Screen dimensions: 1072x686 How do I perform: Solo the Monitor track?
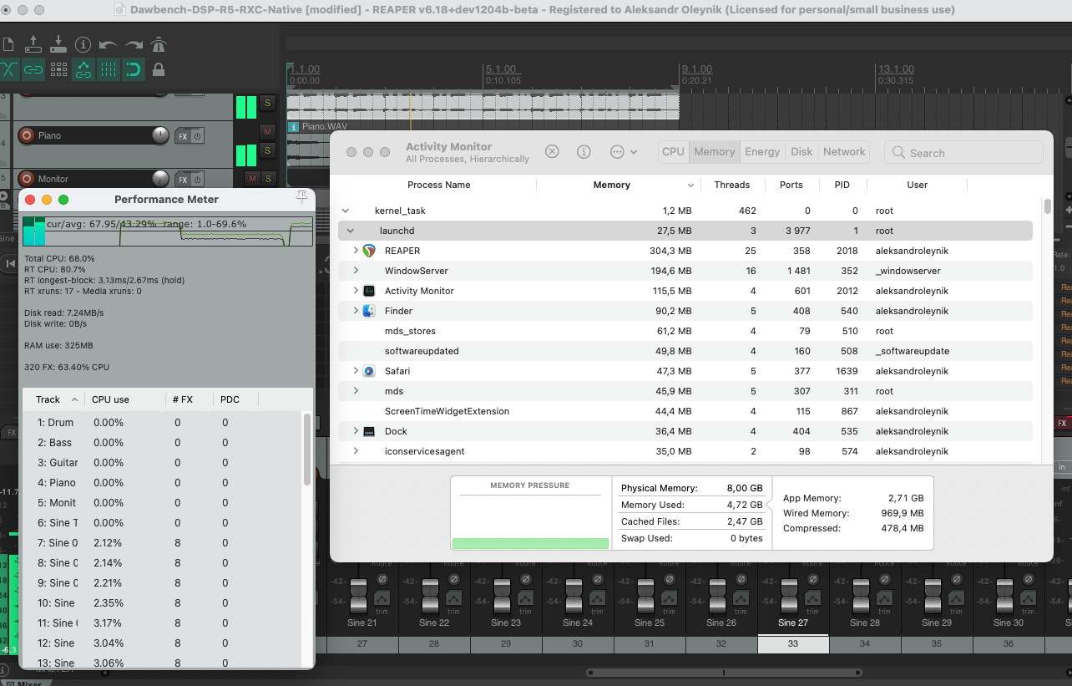click(x=268, y=179)
